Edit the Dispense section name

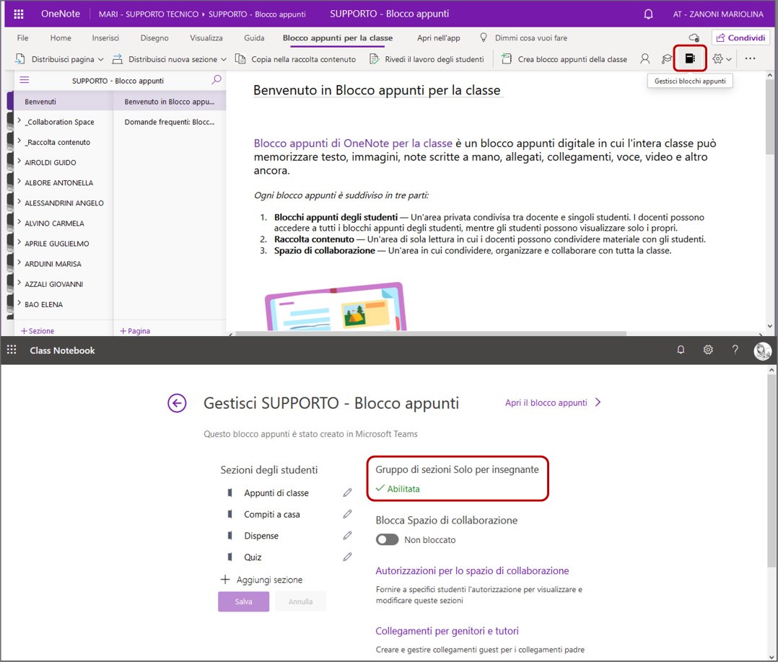[x=347, y=536]
